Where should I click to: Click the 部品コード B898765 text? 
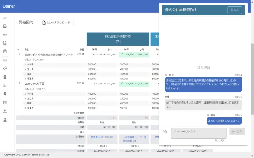point(35,89)
